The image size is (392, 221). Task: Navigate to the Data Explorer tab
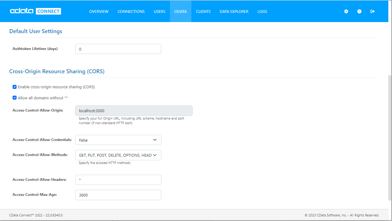pos(234,12)
